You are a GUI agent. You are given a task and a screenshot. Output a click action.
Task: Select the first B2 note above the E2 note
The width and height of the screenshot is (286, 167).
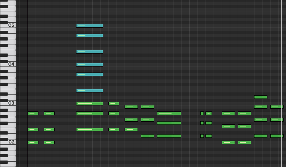[131, 107]
